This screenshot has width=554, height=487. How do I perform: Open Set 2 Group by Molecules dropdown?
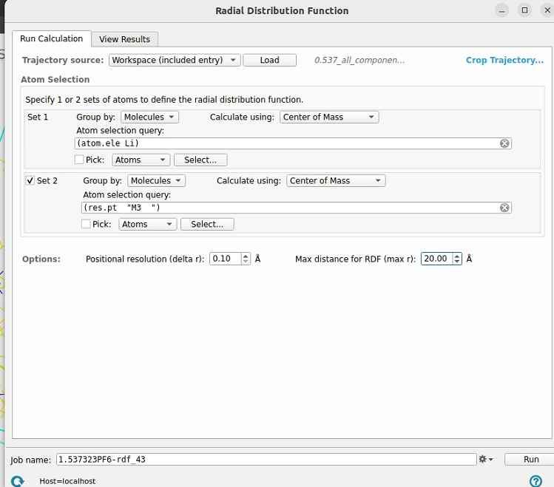tap(157, 180)
